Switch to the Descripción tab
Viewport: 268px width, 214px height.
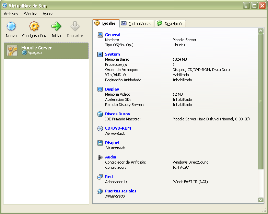point(171,24)
